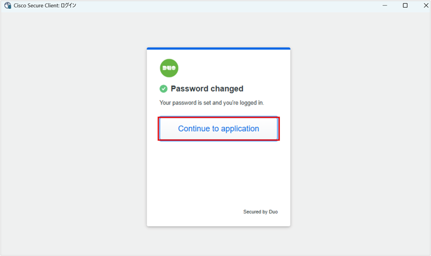The image size is (431, 256).
Task: Maximize the login window
Action: [x=405, y=6]
